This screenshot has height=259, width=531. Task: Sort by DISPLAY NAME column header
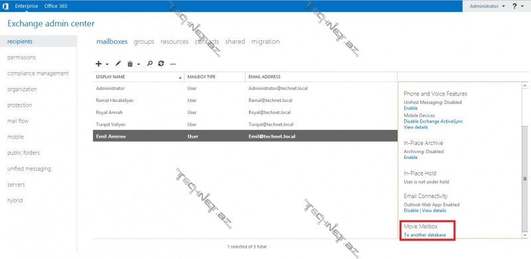pyautogui.click(x=139, y=77)
